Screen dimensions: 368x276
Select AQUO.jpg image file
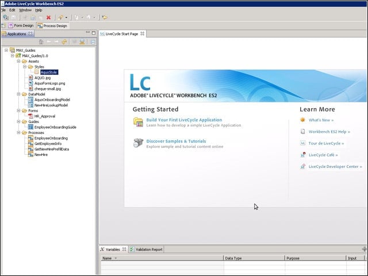(43, 78)
